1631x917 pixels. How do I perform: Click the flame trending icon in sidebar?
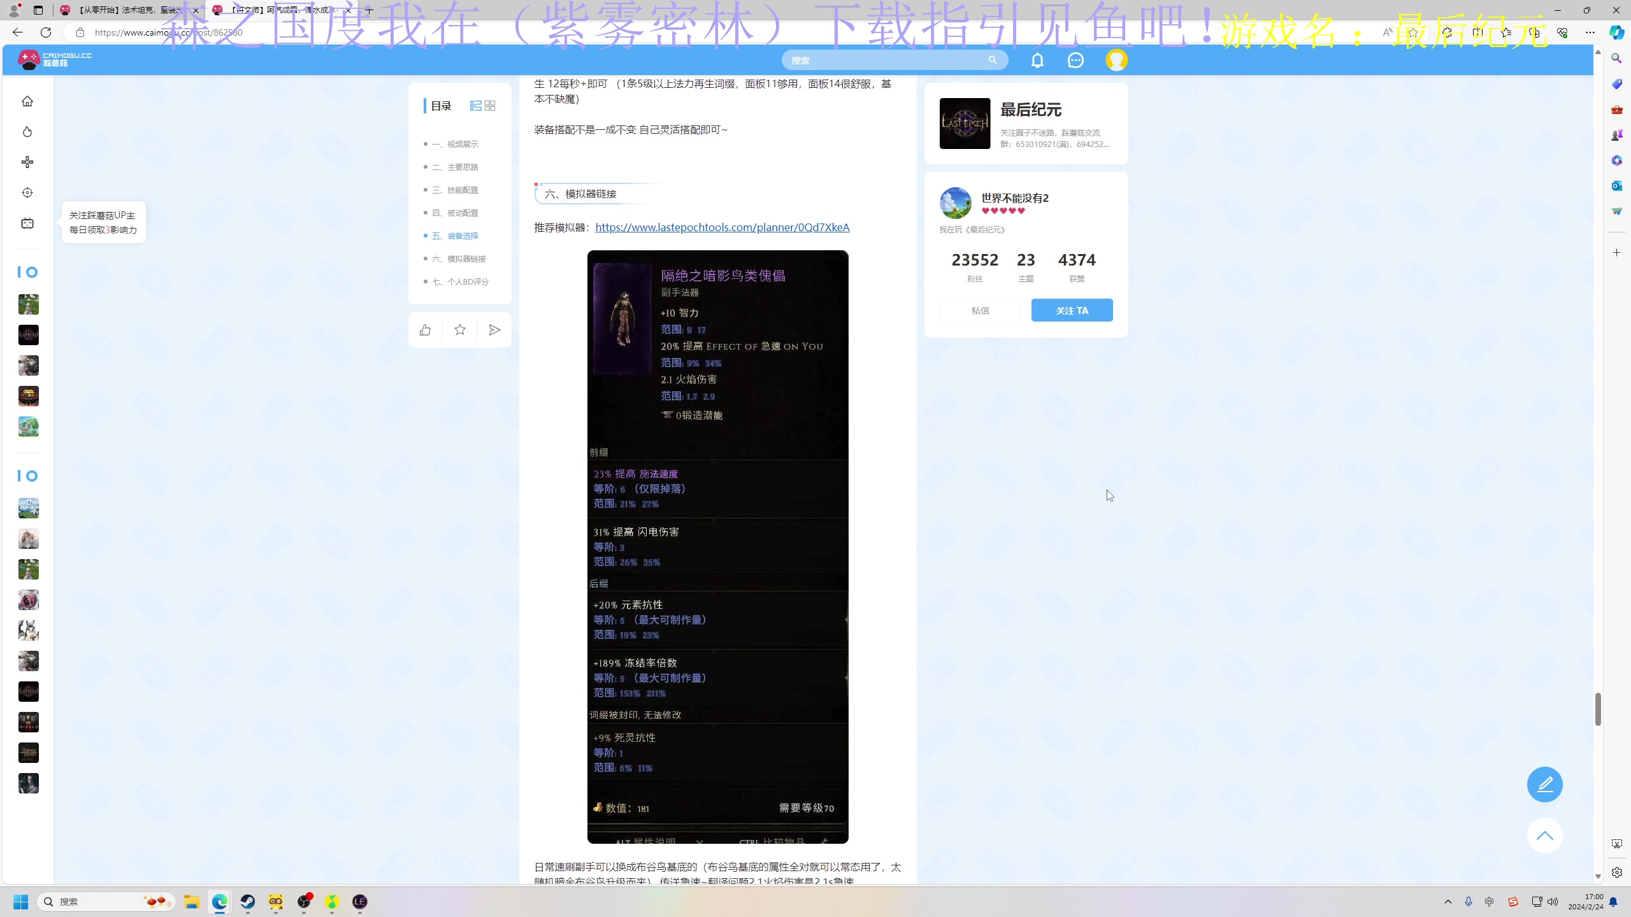(x=27, y=132)
